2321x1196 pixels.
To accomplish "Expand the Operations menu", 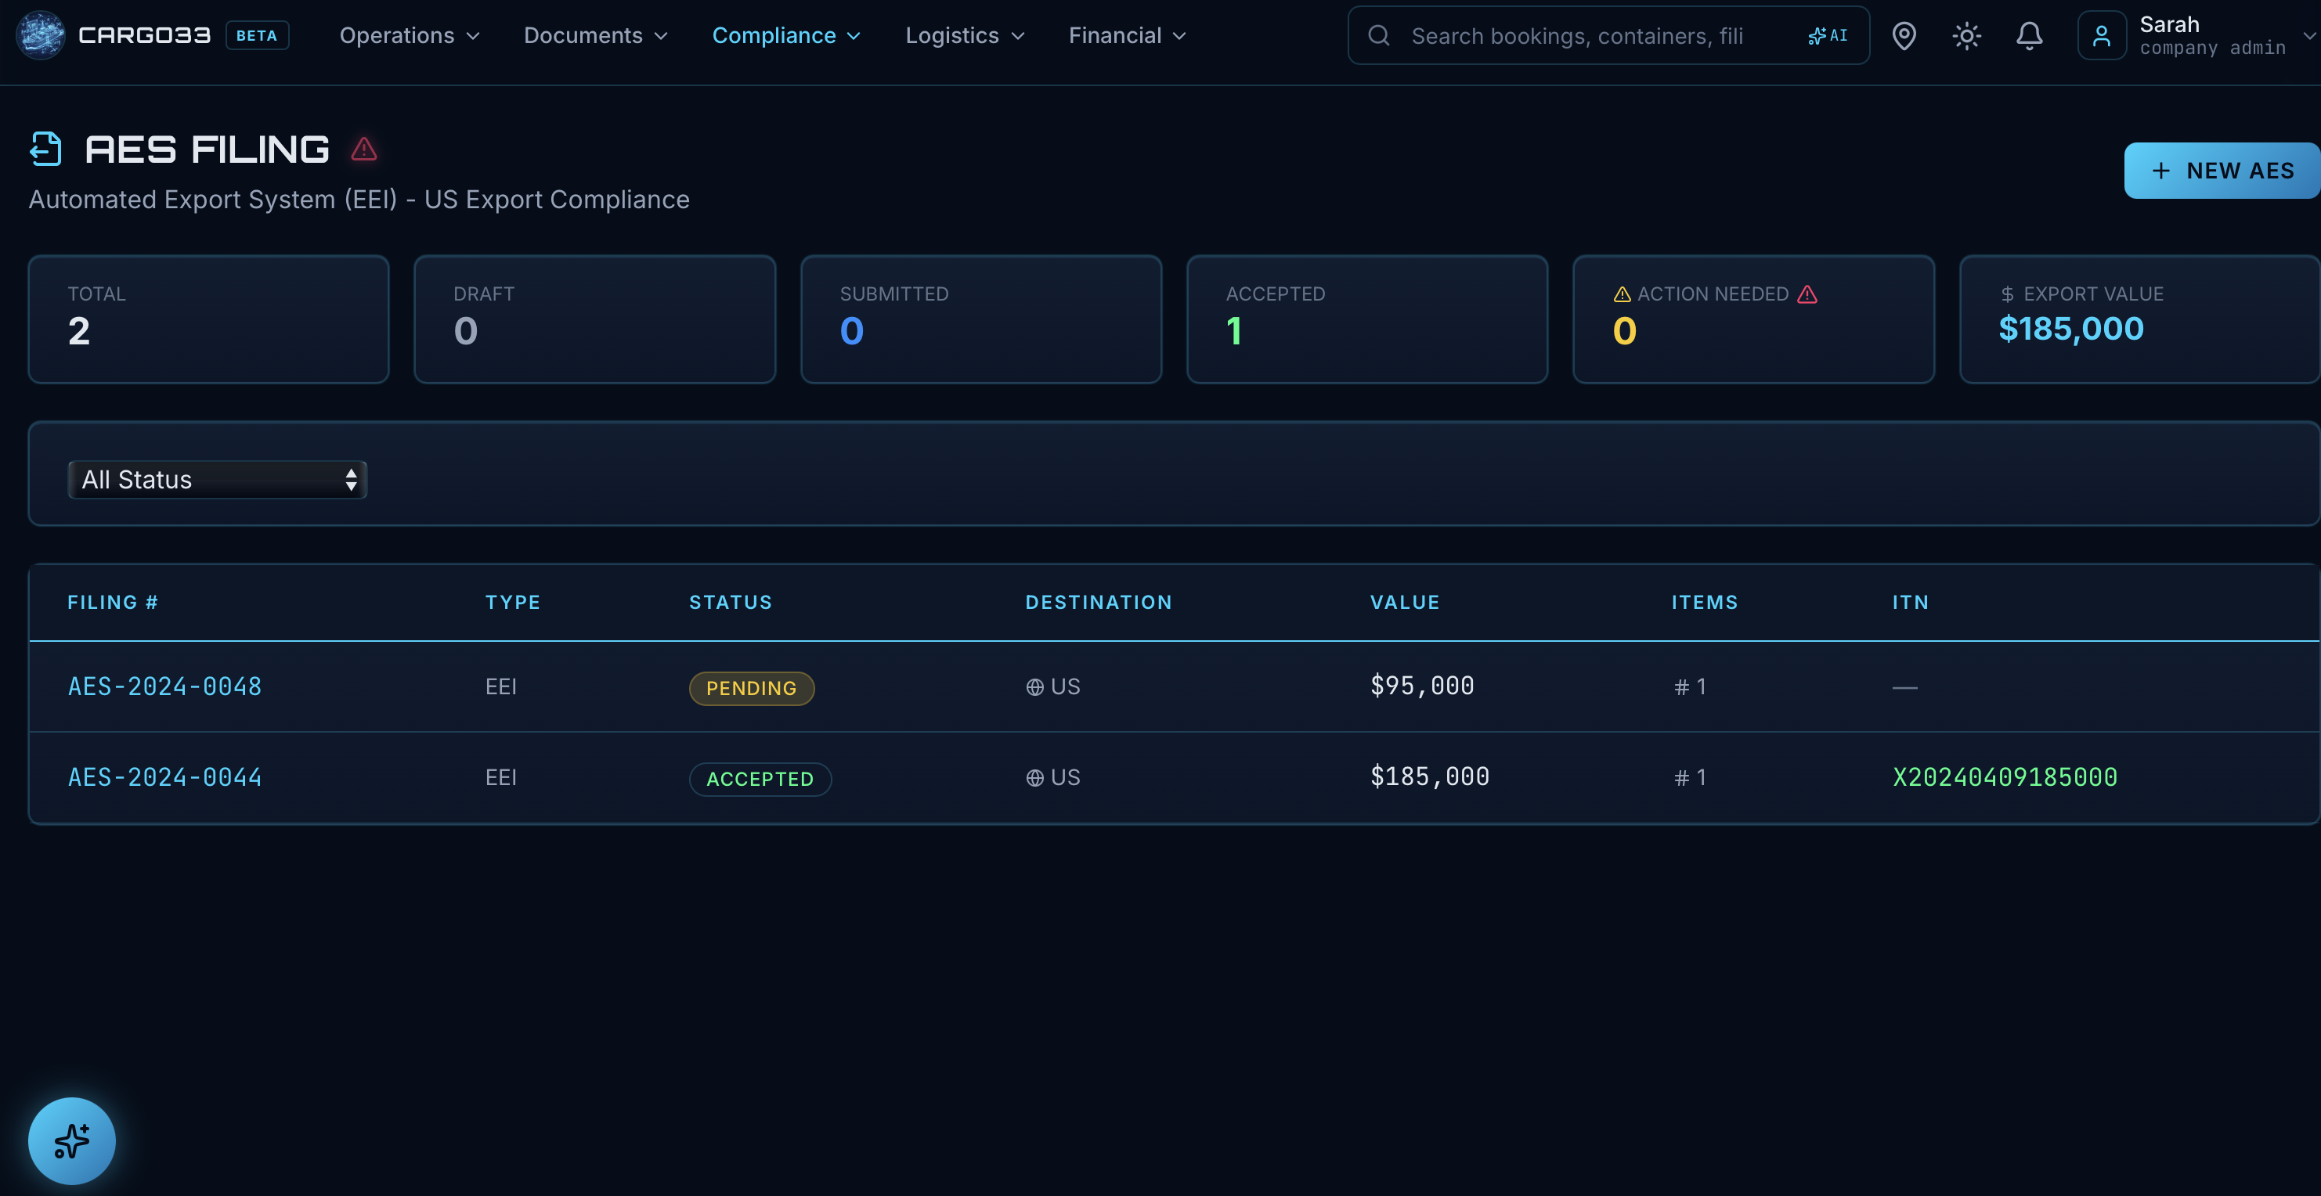I will coord(409,36).
